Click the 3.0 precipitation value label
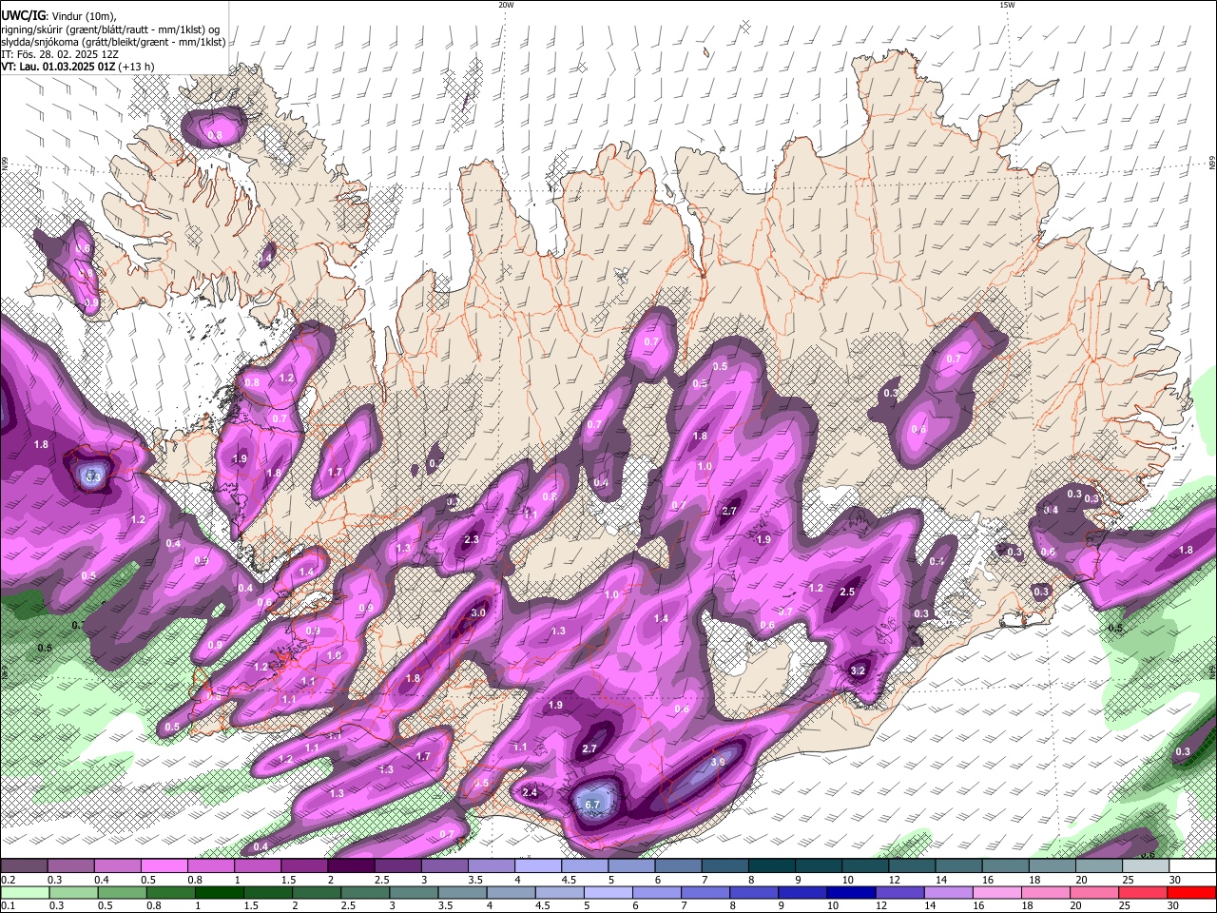The height and width of the screenshot is (913, 1217). [x=478, y=613]
